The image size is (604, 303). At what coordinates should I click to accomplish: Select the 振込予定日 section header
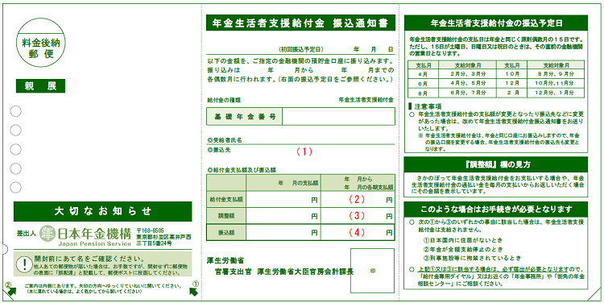497,23
